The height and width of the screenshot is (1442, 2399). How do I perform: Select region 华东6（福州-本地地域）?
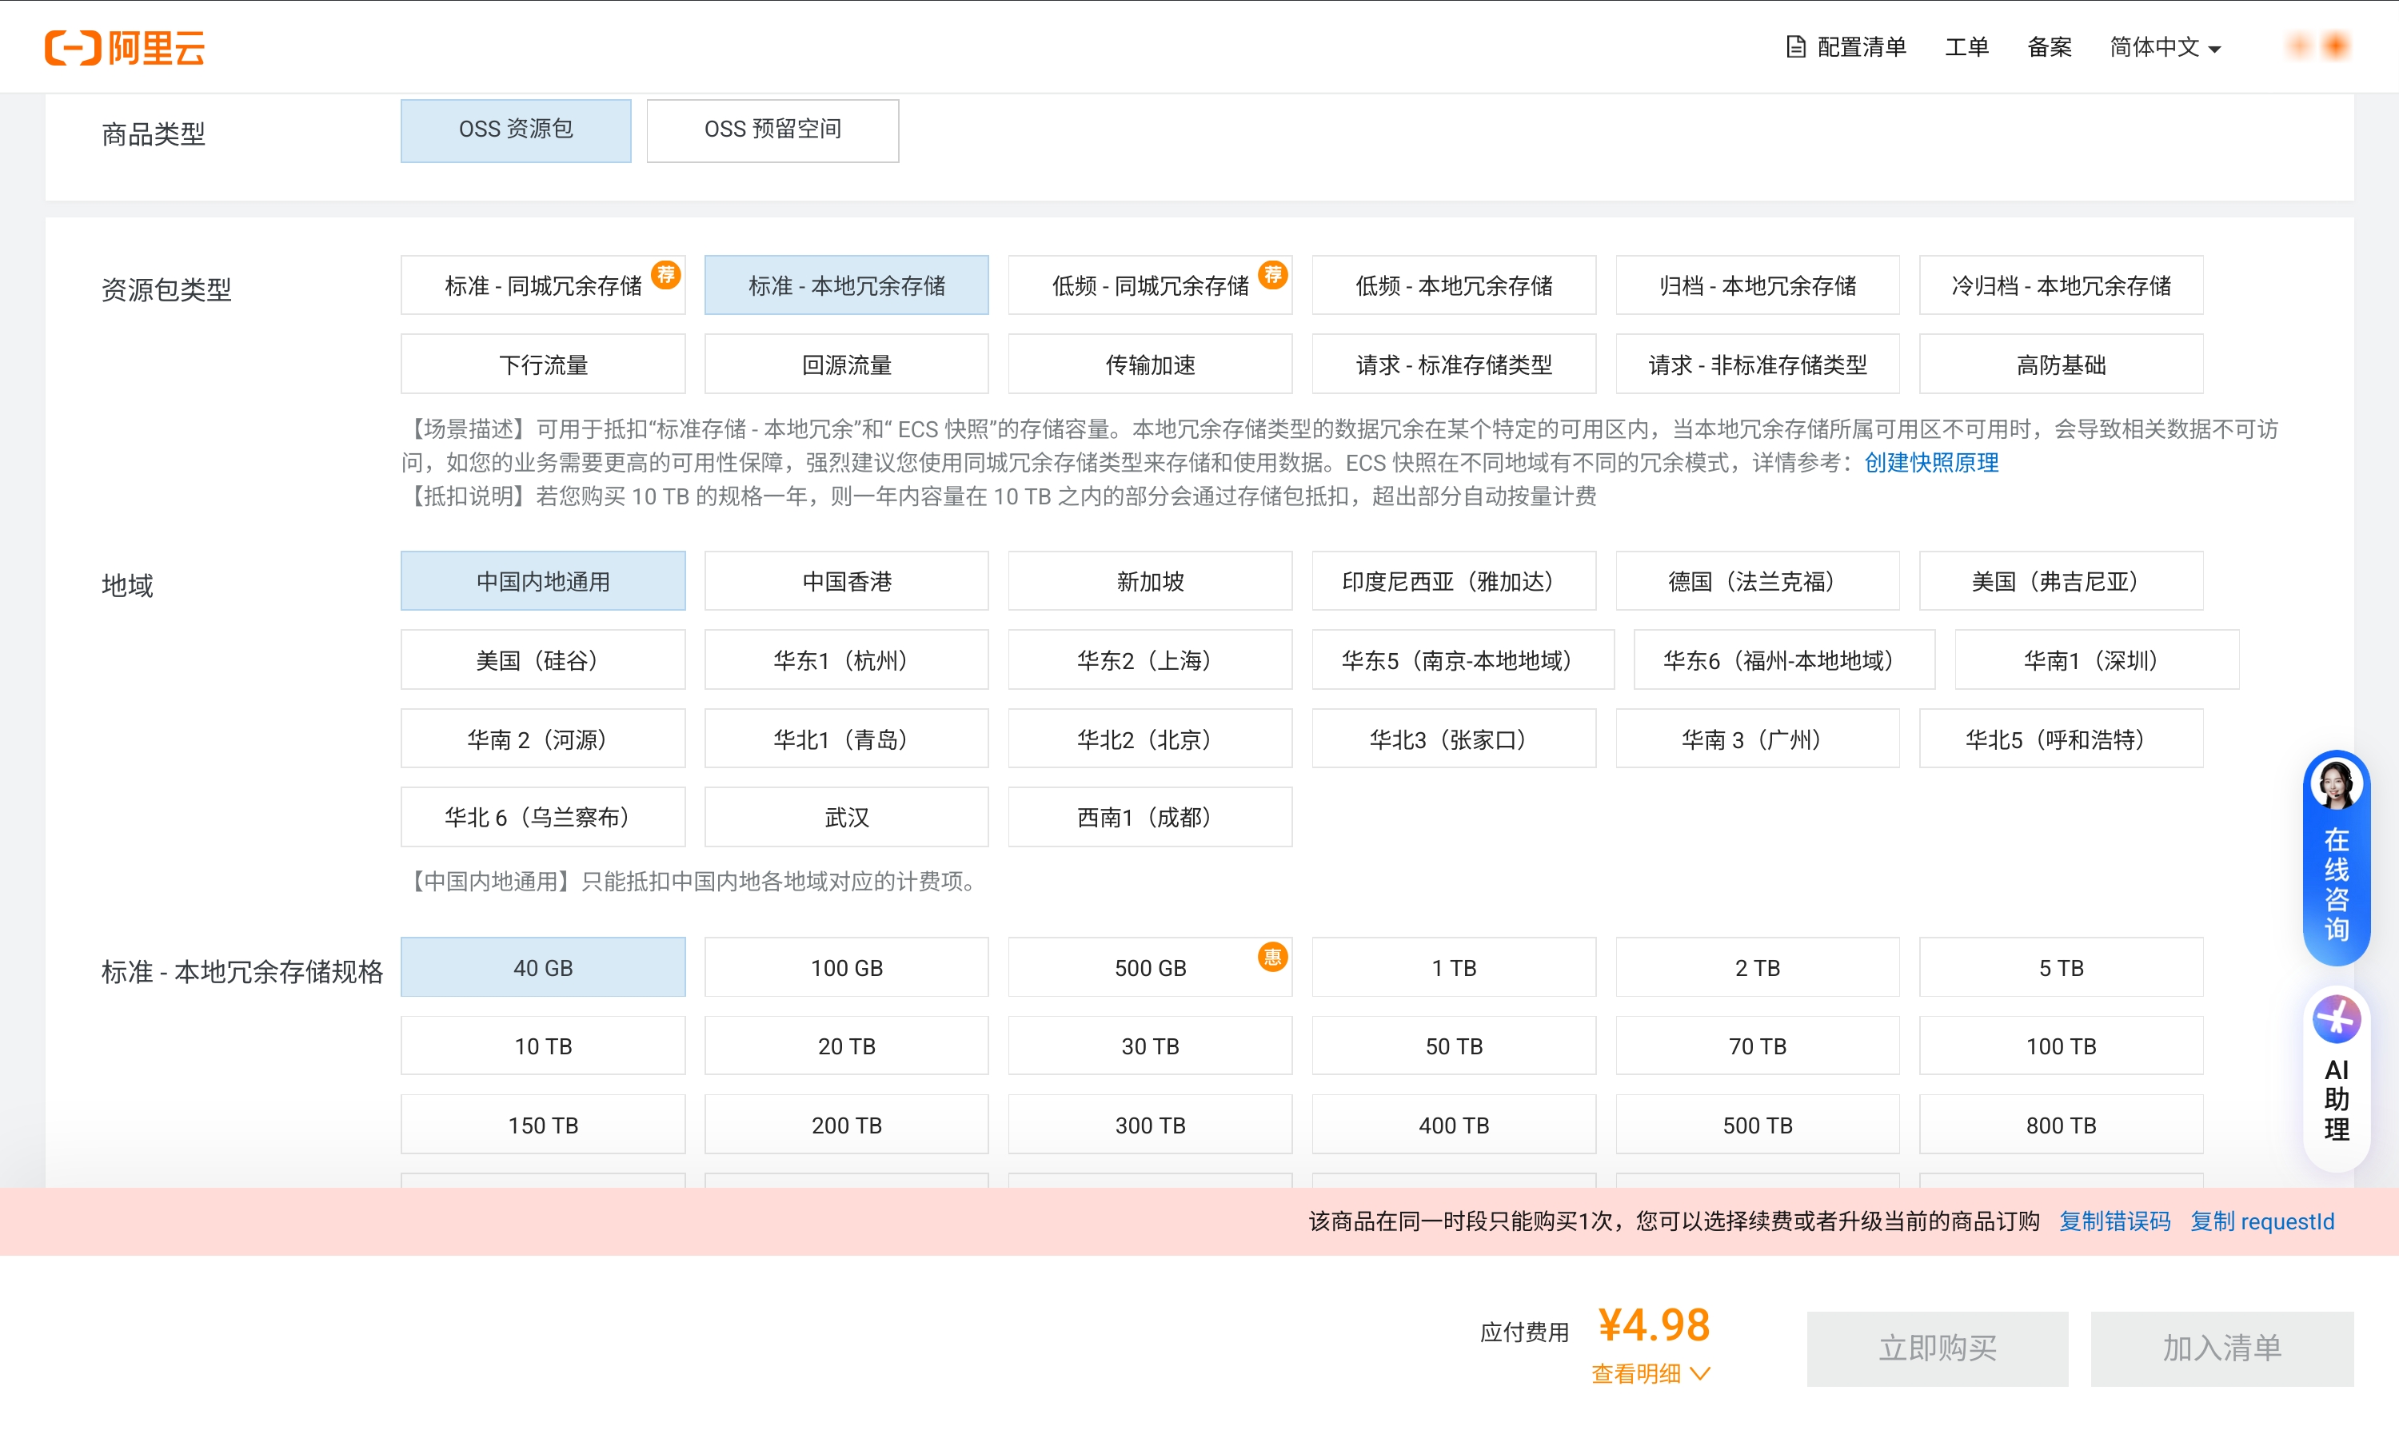1784,659
